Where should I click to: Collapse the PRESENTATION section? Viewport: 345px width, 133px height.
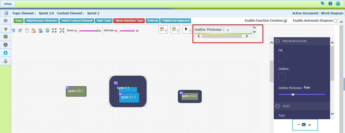point(277,41)
